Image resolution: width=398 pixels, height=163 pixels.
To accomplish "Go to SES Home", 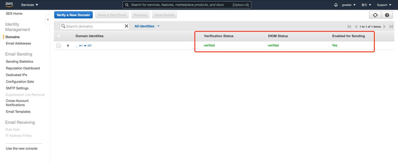I will (x=14, y=14).
